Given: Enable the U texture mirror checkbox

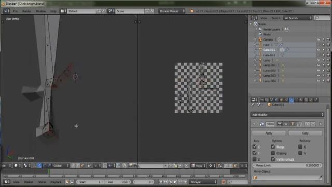Looking at the screenshot, I should (300, 146).
